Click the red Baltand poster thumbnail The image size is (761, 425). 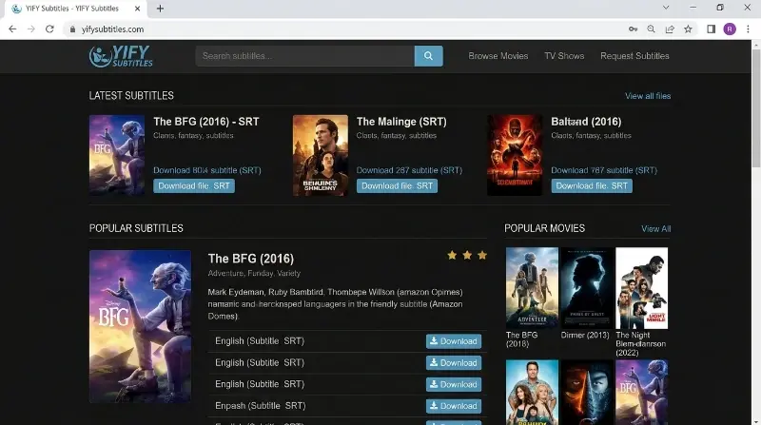515,155
